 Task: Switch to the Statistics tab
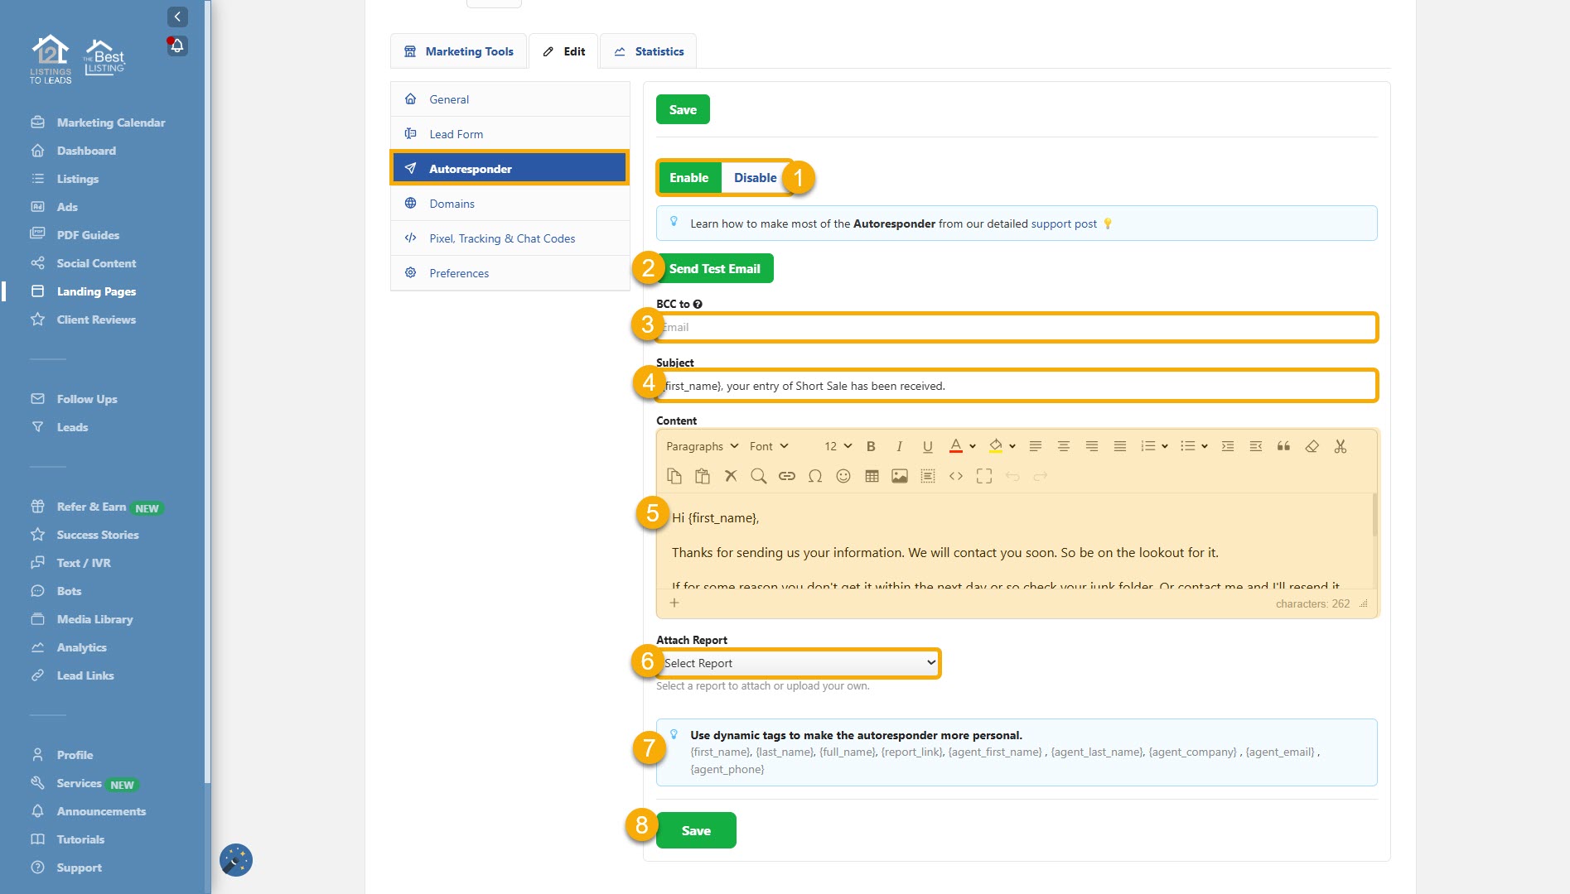[649, 51]
